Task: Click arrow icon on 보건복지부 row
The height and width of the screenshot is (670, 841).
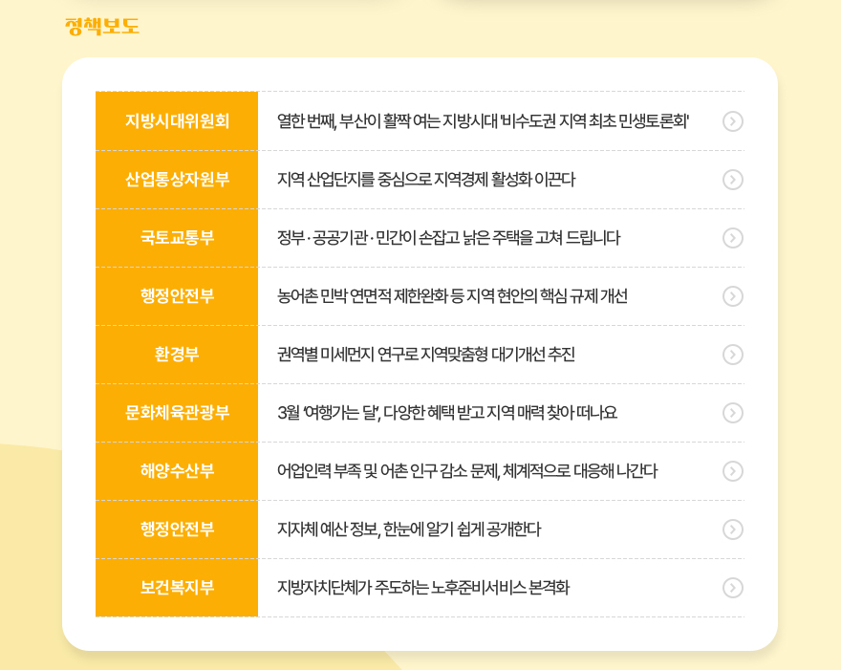Action: click(733, 588)
